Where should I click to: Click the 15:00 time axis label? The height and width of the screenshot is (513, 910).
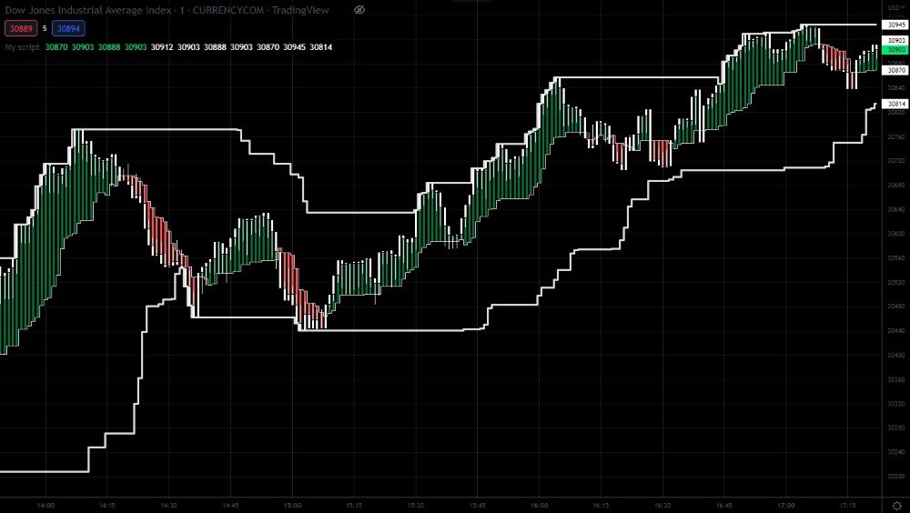(x=292, y=506)
